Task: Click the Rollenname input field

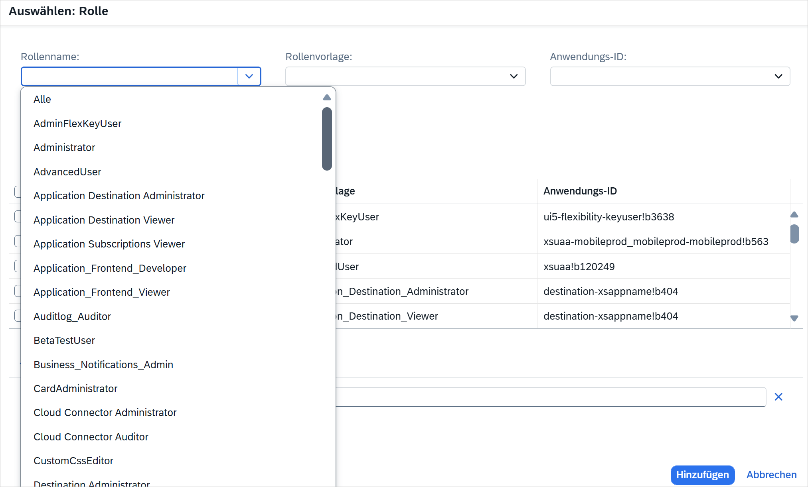Action: click(129, 76)
